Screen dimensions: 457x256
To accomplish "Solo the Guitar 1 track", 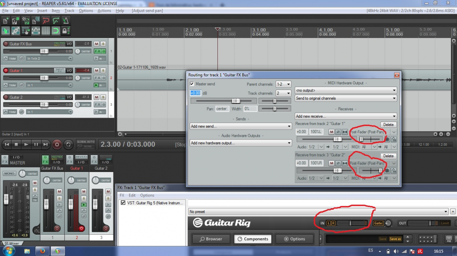I will 103,71.
